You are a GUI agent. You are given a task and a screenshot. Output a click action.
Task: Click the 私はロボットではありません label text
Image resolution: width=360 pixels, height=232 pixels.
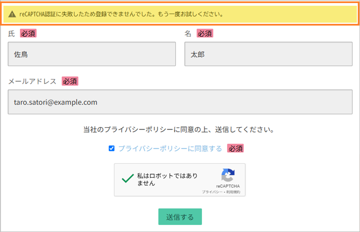pyautogui.click(x=167, y=179)
